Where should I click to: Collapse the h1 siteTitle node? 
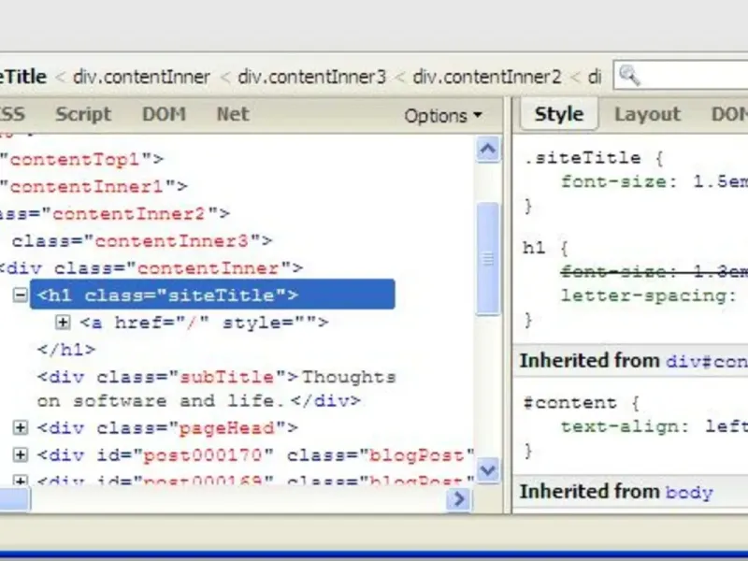point(20,295)
